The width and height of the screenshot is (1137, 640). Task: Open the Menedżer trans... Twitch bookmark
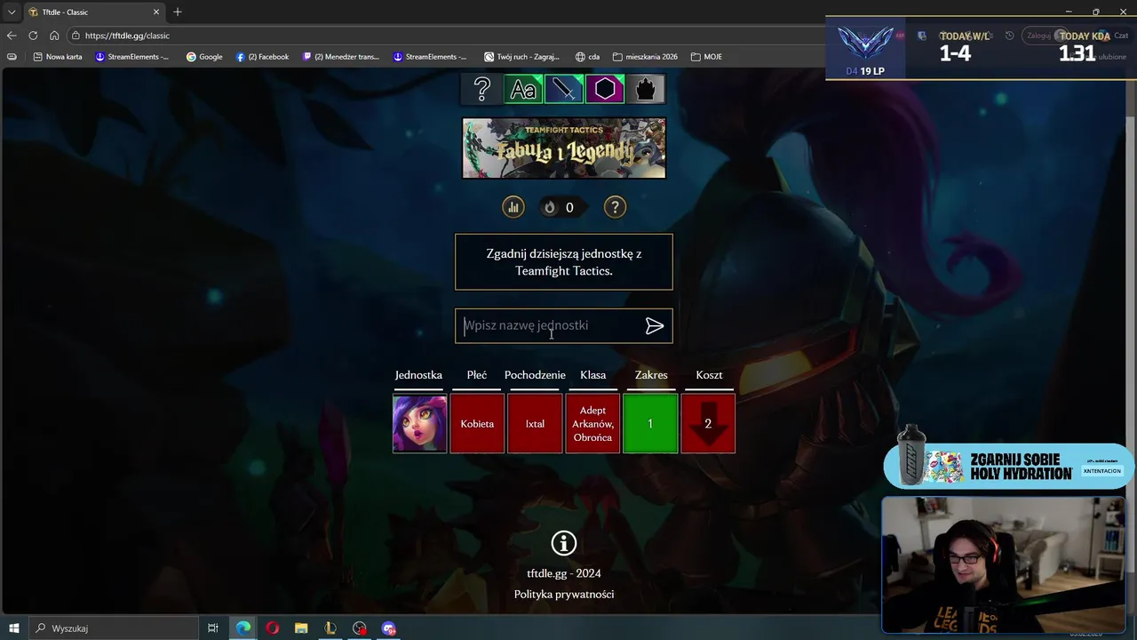[340, 57]
